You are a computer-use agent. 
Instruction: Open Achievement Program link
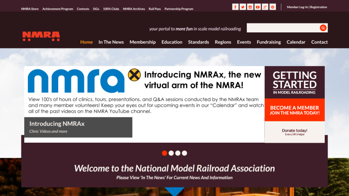pyautogui.click(x=57, y=9)
